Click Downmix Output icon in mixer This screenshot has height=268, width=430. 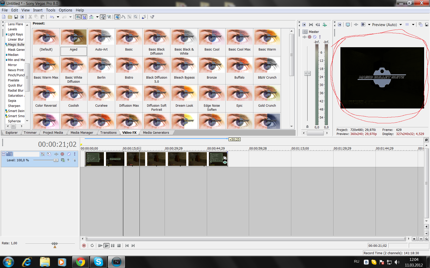pyautogui.click(x=311, y=25)
